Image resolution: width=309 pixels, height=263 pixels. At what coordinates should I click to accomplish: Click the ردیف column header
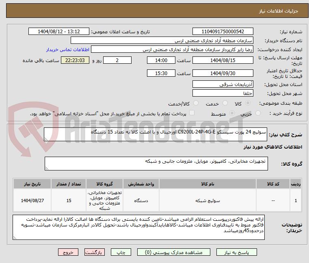click(x=296, y=184)
